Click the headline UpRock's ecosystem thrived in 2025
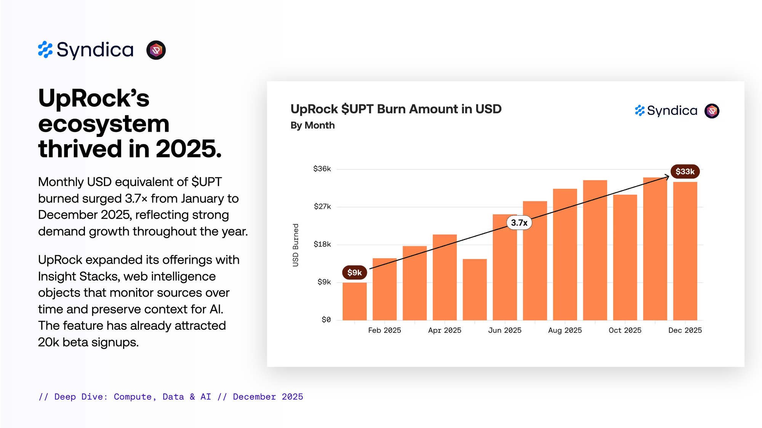This screenshot has width=762, height=428. coord(130,123)
